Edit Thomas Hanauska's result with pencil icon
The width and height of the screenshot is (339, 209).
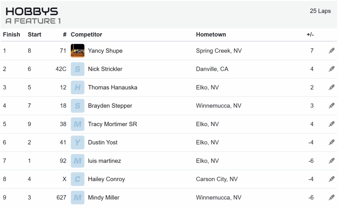331,87
